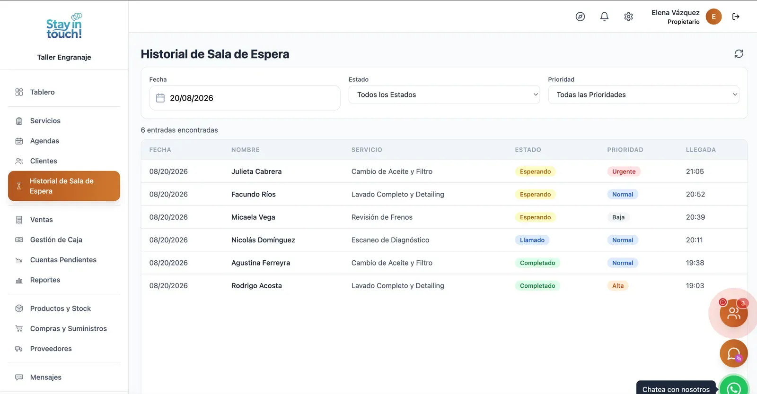Open Clientes section
The height and width of the screenshot is (394, 757).
coord(64,161)
